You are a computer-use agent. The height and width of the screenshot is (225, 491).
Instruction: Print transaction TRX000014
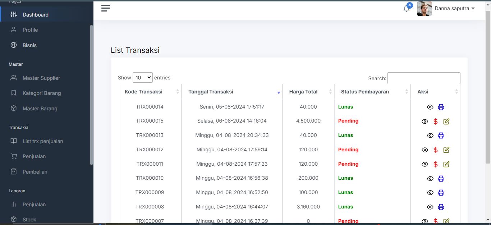coord(441,107)
